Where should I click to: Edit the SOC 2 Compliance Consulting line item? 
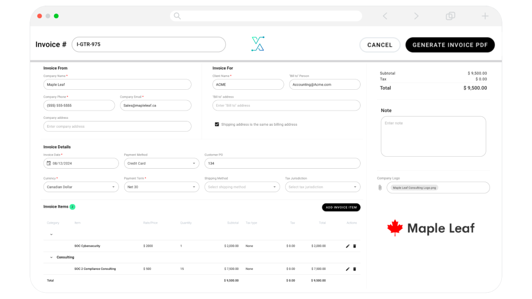[347, 269]
